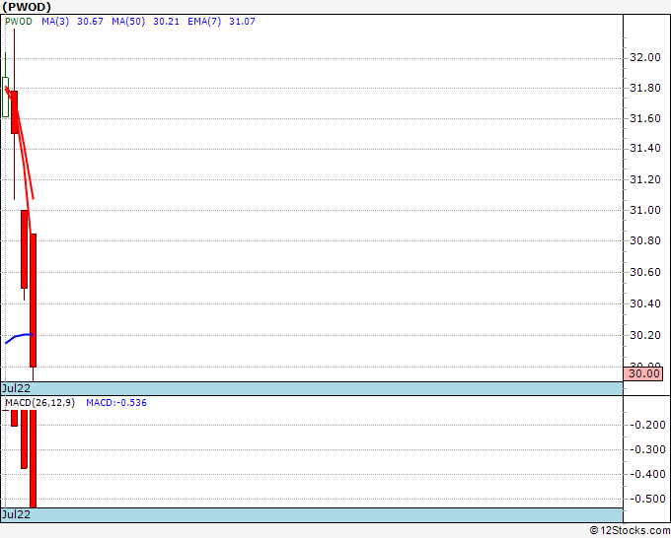Click the green hollow candlestick
Screen dimensions: 671x538
5,97
